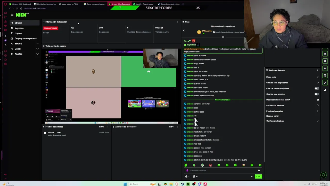The height and width of the screenshot is (186, 330).
Task: Open Discord from the taskbar
Action: coord(200,184)
